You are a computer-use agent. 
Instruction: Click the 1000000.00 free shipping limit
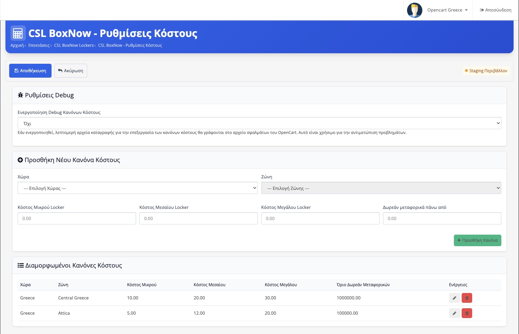click(x=349, y=298)
